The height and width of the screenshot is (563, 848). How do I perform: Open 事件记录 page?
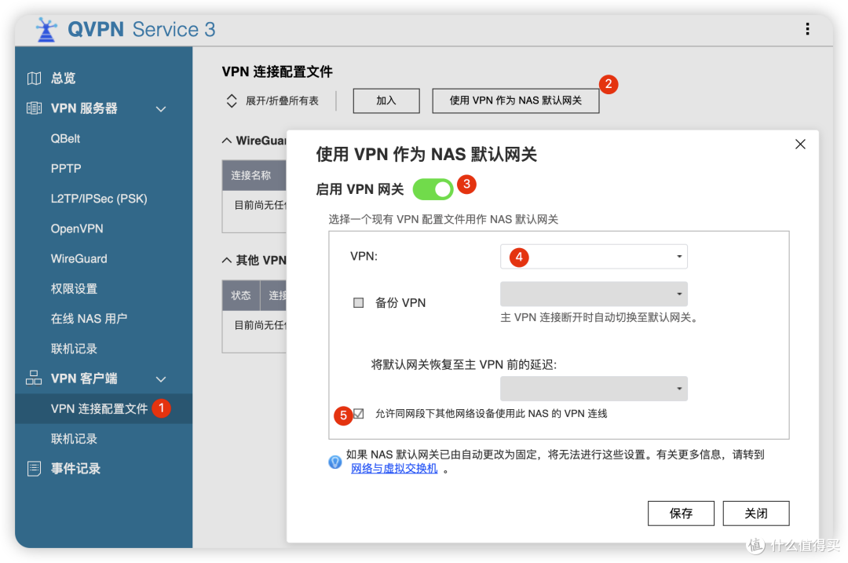click(x=75, y=468)
